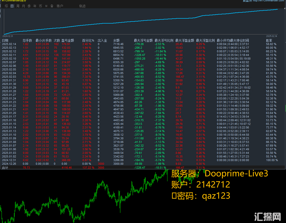
Task: Switch to the 账户 account tab
Action: click(60, 6)
